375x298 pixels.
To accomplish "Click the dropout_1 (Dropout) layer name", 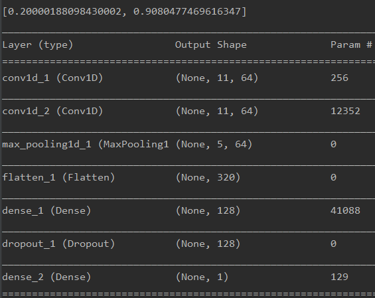I will tap(58, 244).
